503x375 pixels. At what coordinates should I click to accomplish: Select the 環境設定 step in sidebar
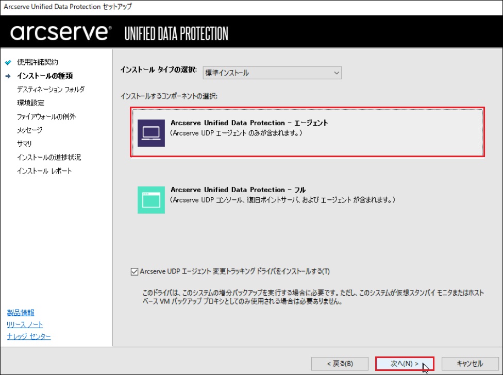point(31,103)
